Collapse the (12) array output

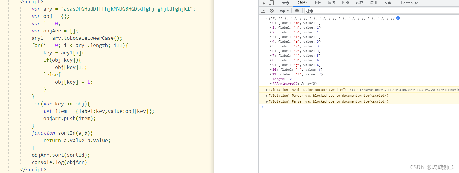tap(267, 18)
